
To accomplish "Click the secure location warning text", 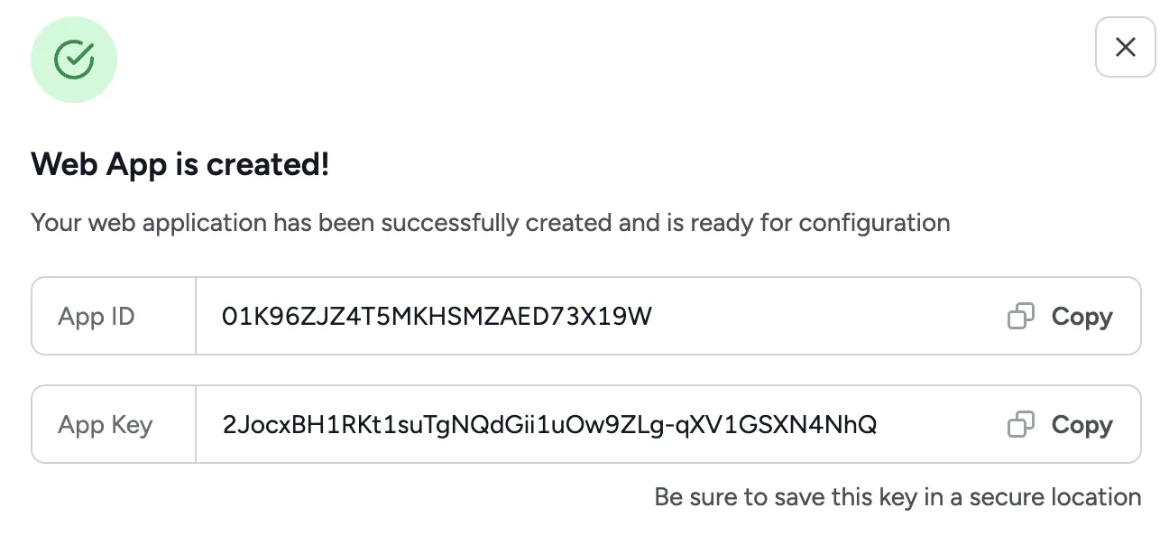I will click(x=898, y=497).
